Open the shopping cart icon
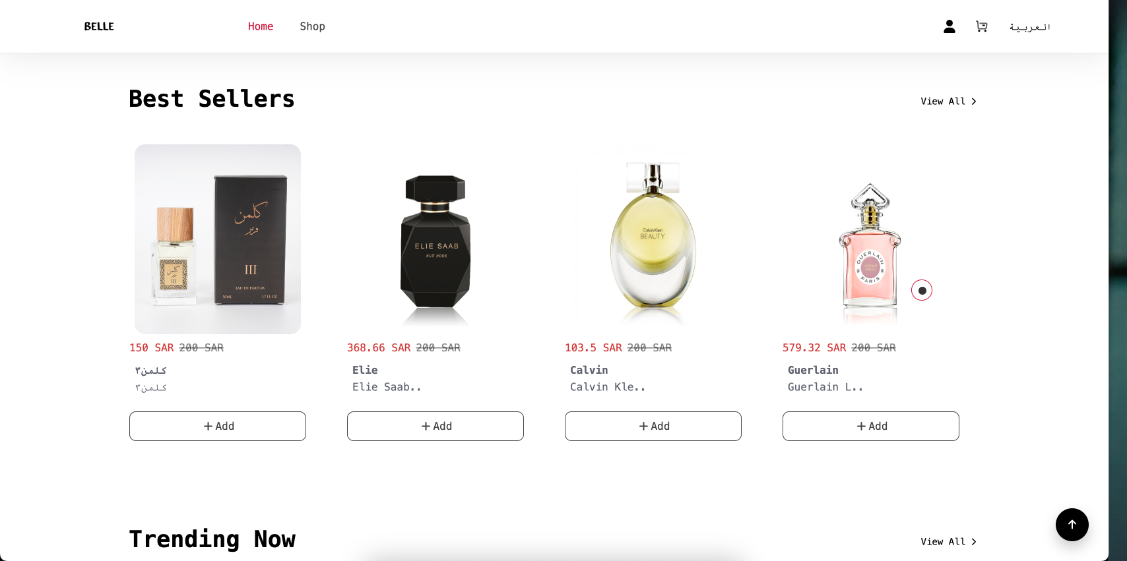This screenshot has height=561, width=1127. click(x=982, y=26)
